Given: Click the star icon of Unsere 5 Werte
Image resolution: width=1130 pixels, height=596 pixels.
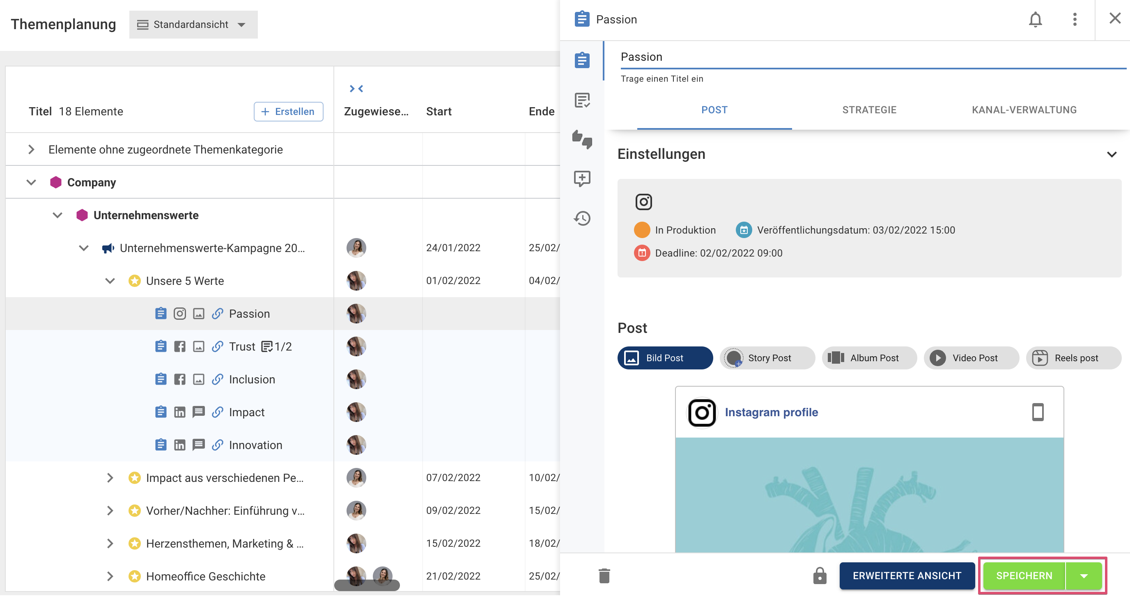Looking at the screenshot, I should pyautogui.click(x=134, y=281).
